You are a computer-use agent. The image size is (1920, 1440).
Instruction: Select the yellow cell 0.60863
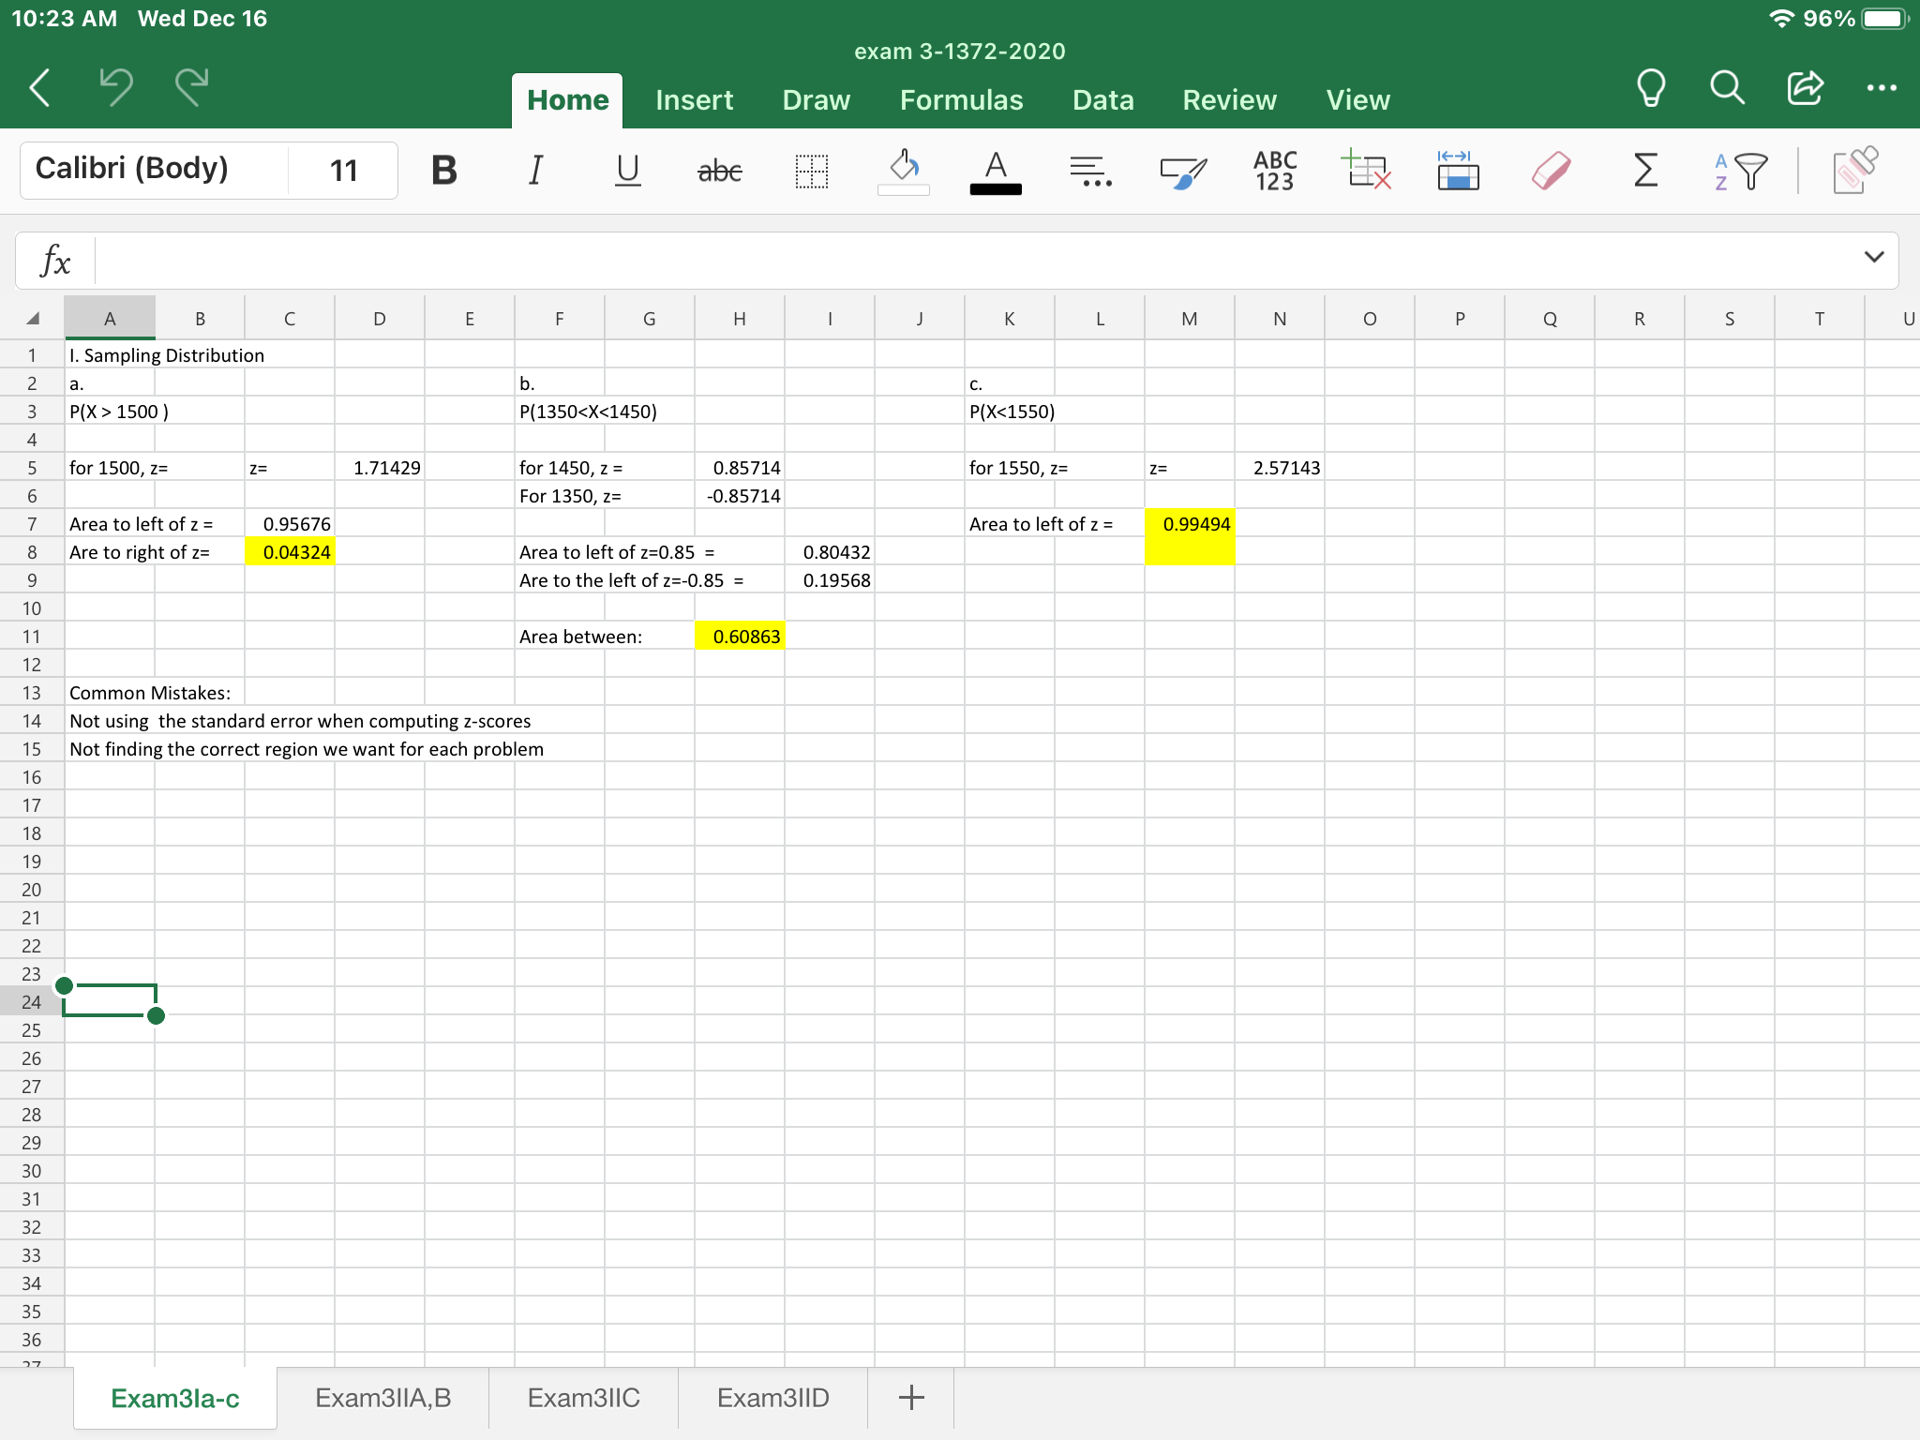click(740, 637)
